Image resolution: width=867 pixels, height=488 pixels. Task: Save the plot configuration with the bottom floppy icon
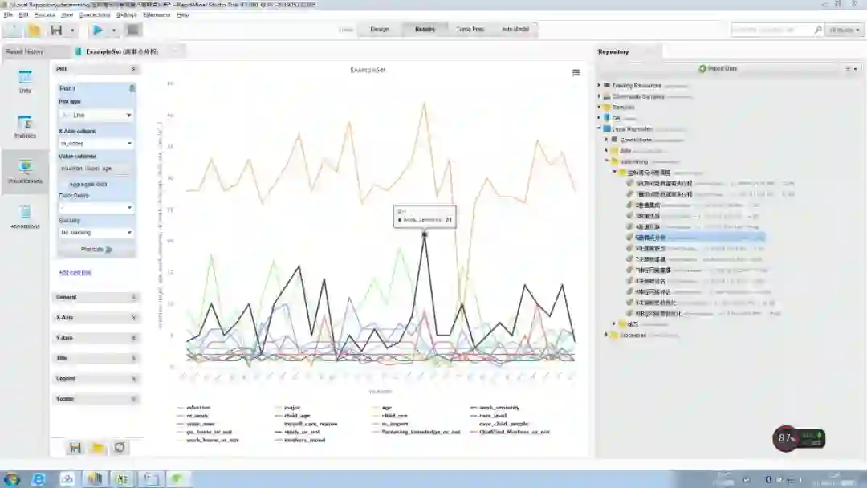click(75, 448)
